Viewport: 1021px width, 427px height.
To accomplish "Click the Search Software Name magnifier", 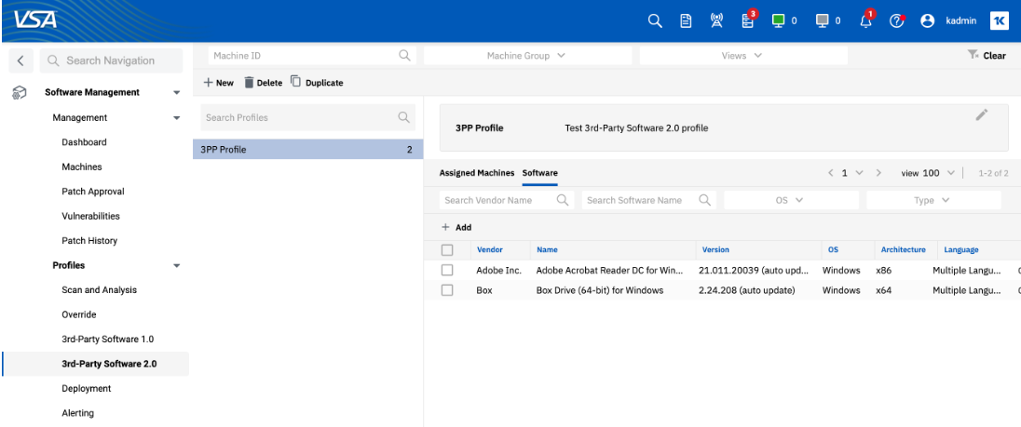I will (x=704, y=200).
